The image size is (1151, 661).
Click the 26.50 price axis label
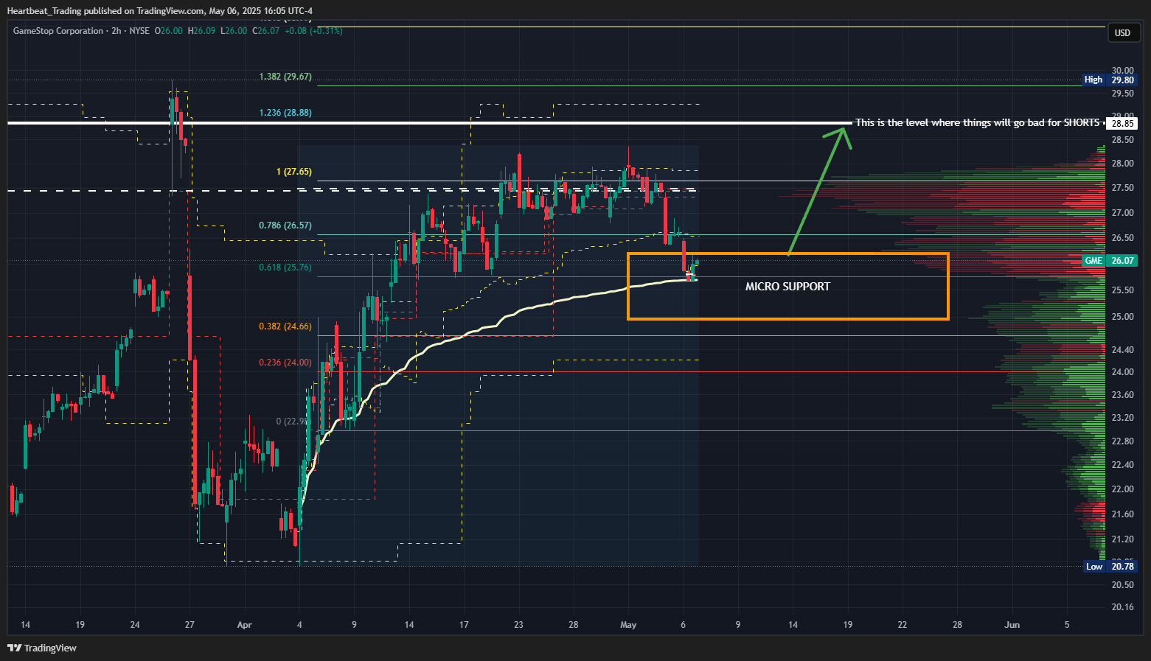coord(1122,238)
